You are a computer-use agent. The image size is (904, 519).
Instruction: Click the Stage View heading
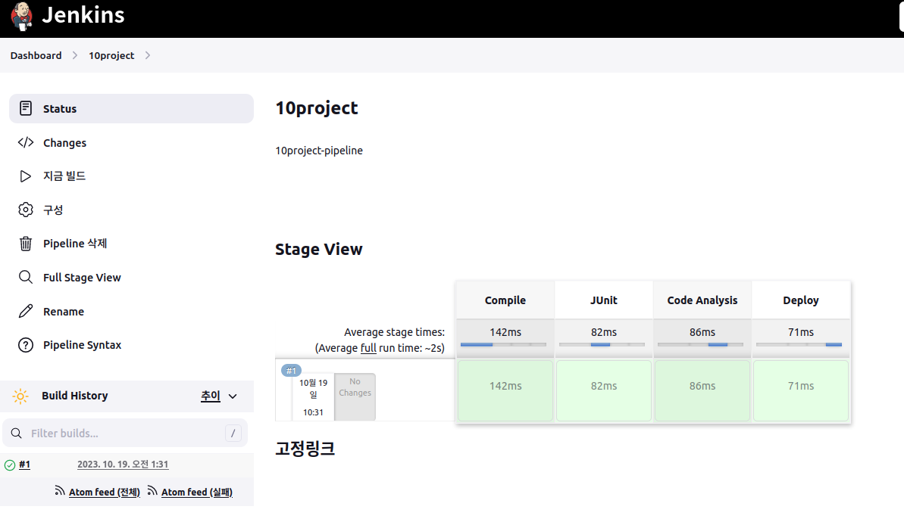[319, 249]
